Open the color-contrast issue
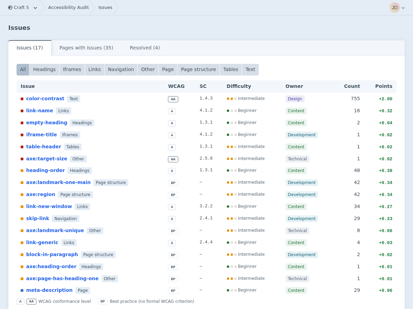 tap(45, 99)
